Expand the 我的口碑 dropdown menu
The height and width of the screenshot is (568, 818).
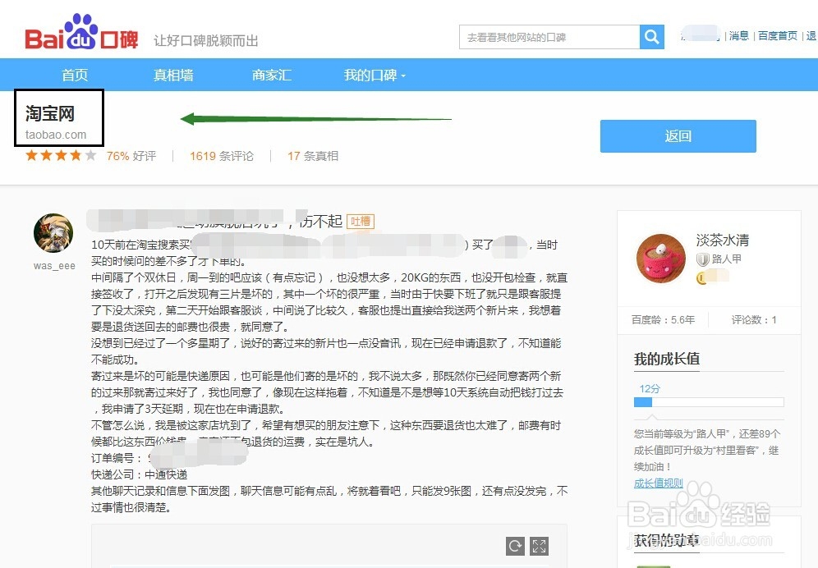[x=371, y=74]
